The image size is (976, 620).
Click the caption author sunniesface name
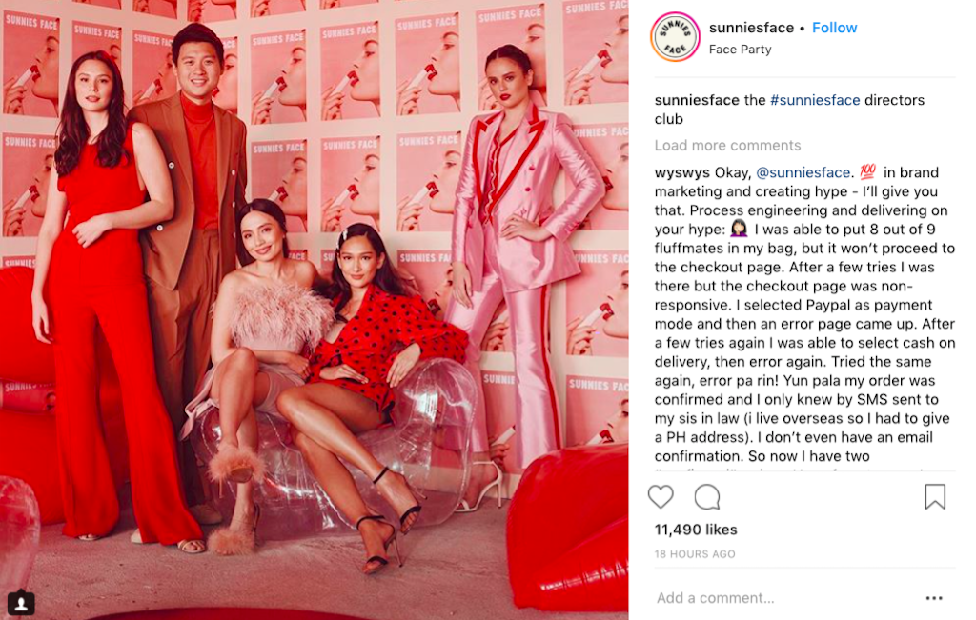coord(697,100)
